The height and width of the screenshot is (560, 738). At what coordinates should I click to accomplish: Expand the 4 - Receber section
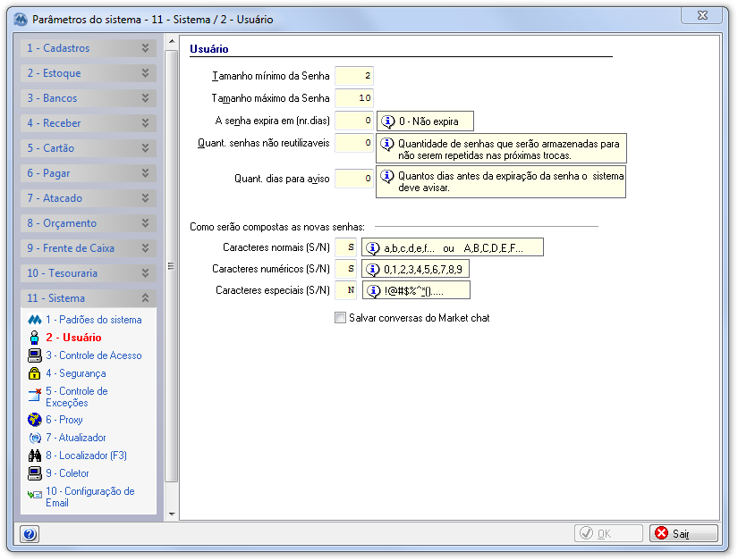point(89,123)
